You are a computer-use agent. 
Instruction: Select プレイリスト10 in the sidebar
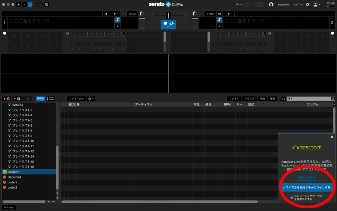(x=23, y=141)
